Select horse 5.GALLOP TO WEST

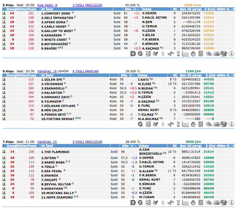tap(57, 31)
